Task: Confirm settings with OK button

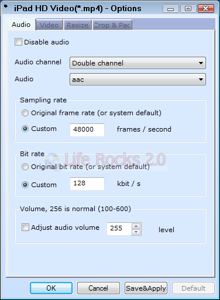Action: click(x=51, y=288)
